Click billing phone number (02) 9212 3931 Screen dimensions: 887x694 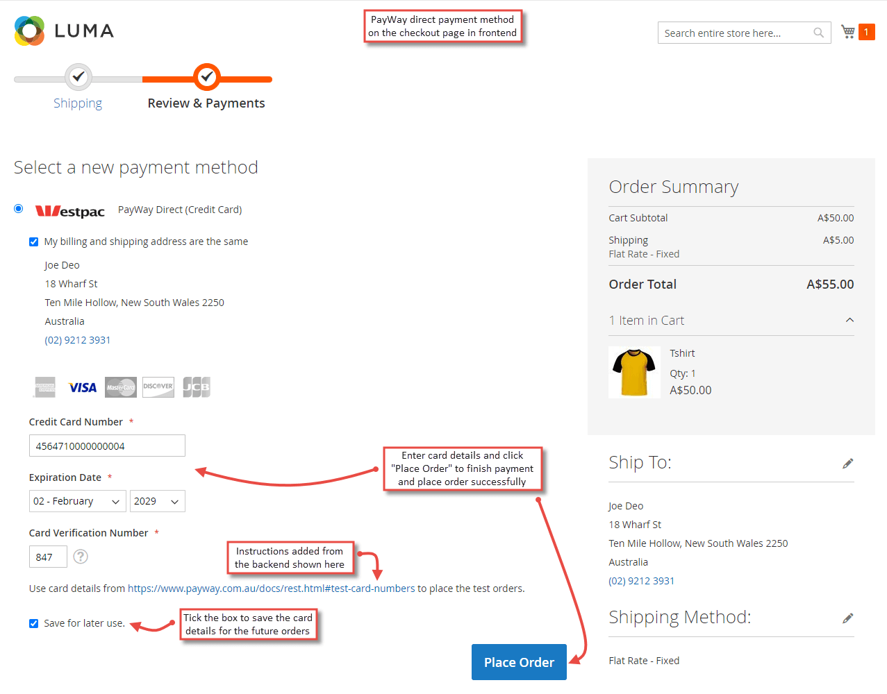[78, 340]
